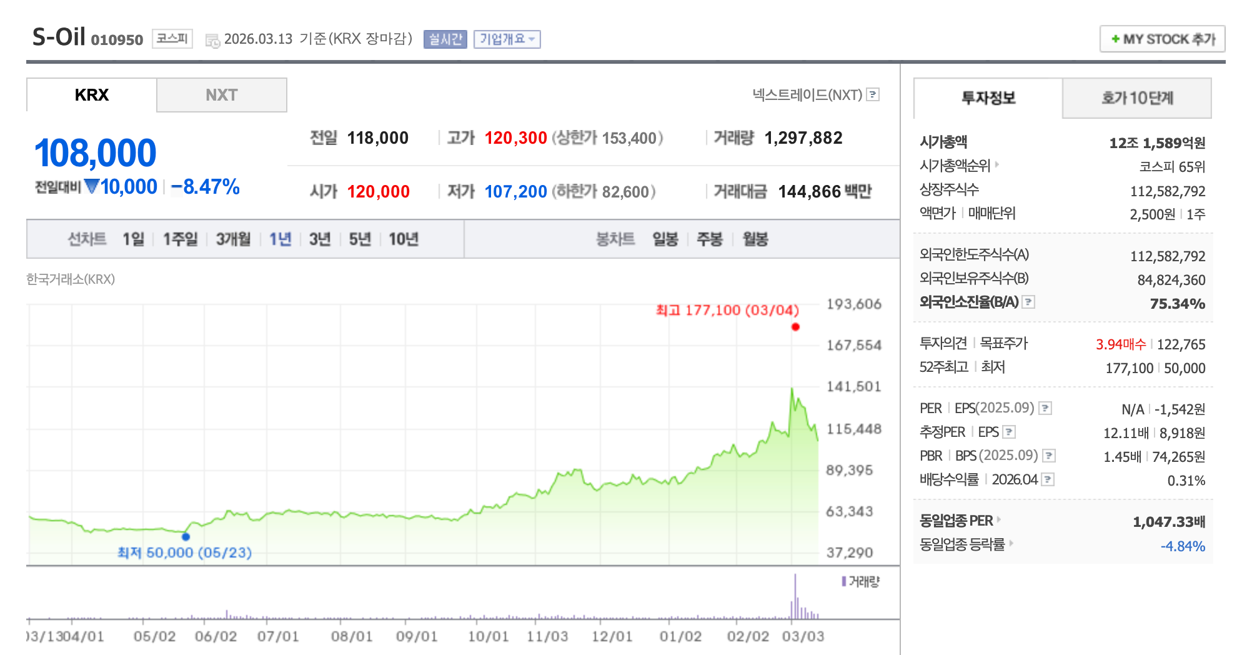Switch to 주봉 candlestick chart
The height and width of the screenshot is (655, 1247).
pos(710,239)
